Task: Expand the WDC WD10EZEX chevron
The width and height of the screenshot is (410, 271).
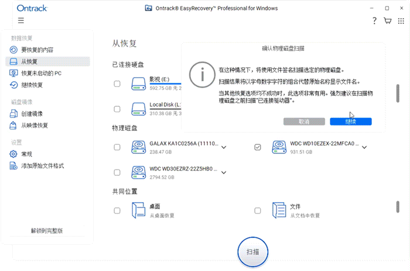Action: pyautogui.click(x=364, y=147)
